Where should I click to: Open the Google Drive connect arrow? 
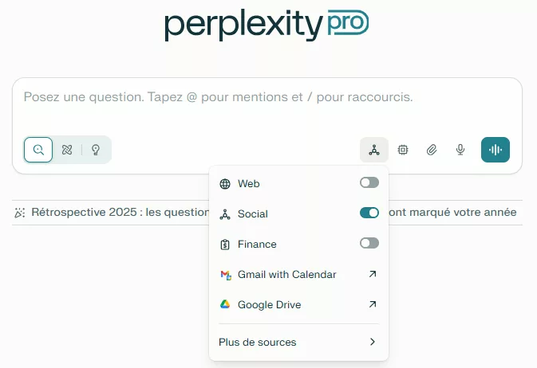pos(372,304)
